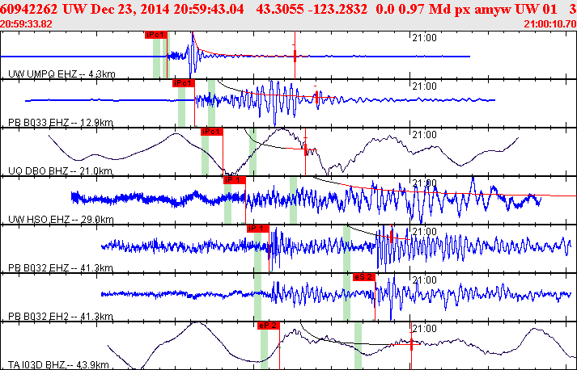The height and width of the screenshot is (370, 577).
Task: Click the TA I03D BHZ -- 43.9km station label
Action: tap(58, 365)
